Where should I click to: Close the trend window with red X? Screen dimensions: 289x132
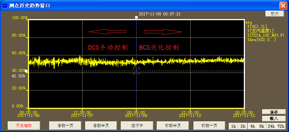point(283,6)
